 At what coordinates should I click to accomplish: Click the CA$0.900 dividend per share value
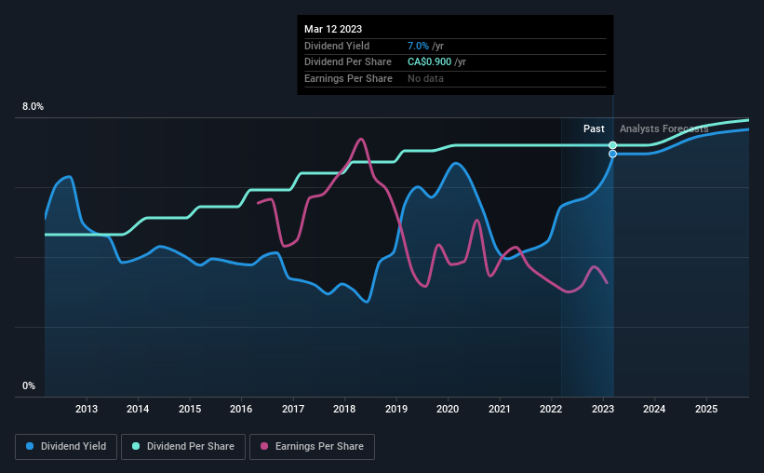click(x=429, y=62)
